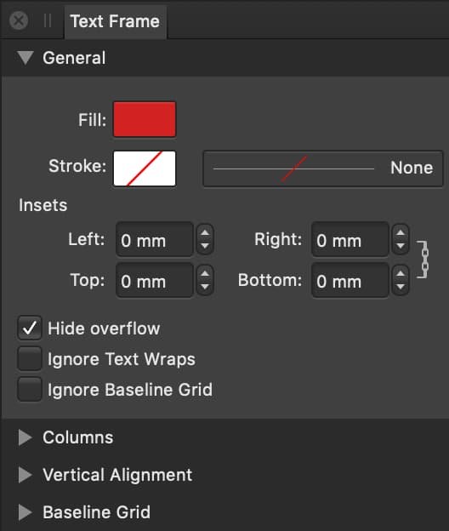Open the stroke style None dropdown
The height and width of the screenshot is (531, 449).
[x=323, y=168]
